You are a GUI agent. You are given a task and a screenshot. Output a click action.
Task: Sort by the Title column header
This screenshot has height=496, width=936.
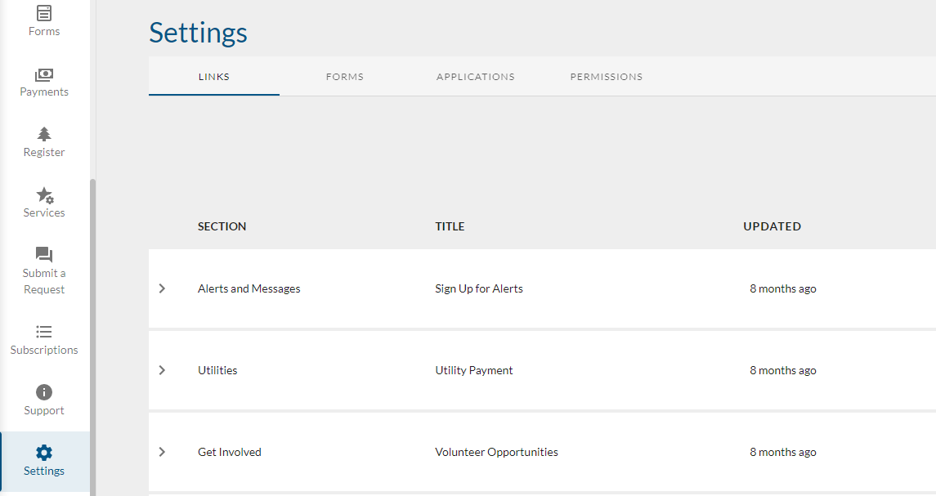[450, 226]
